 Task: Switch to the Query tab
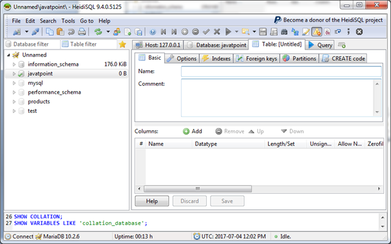coord(320,45)
